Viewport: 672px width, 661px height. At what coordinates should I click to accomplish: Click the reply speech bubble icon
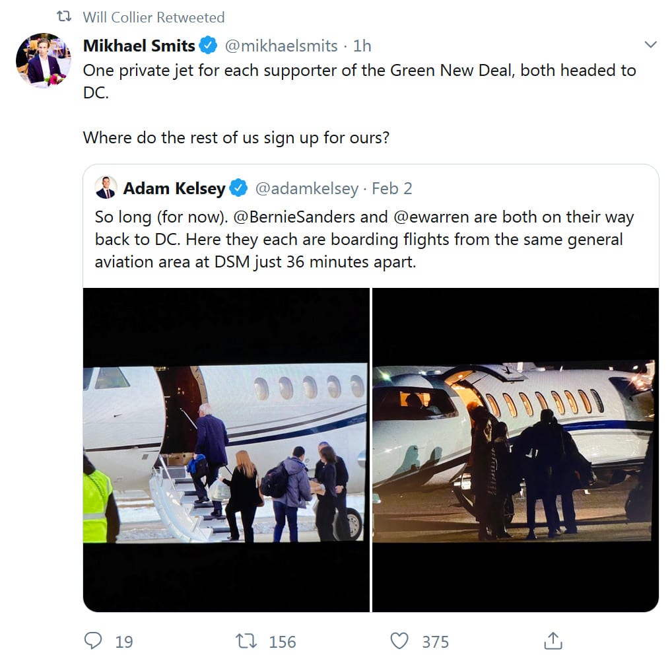tap(94, 641)
